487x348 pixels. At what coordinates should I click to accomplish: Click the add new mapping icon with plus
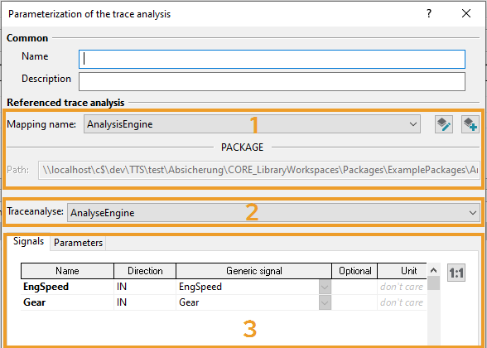point(470,124)
